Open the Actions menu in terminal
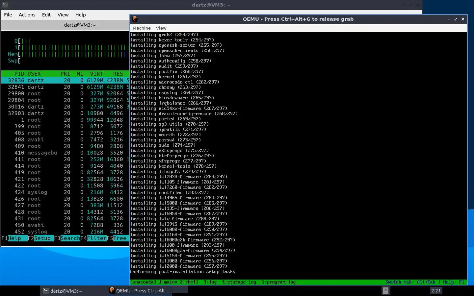The height and width of the screenshot is (296, 474). [27, 15]
